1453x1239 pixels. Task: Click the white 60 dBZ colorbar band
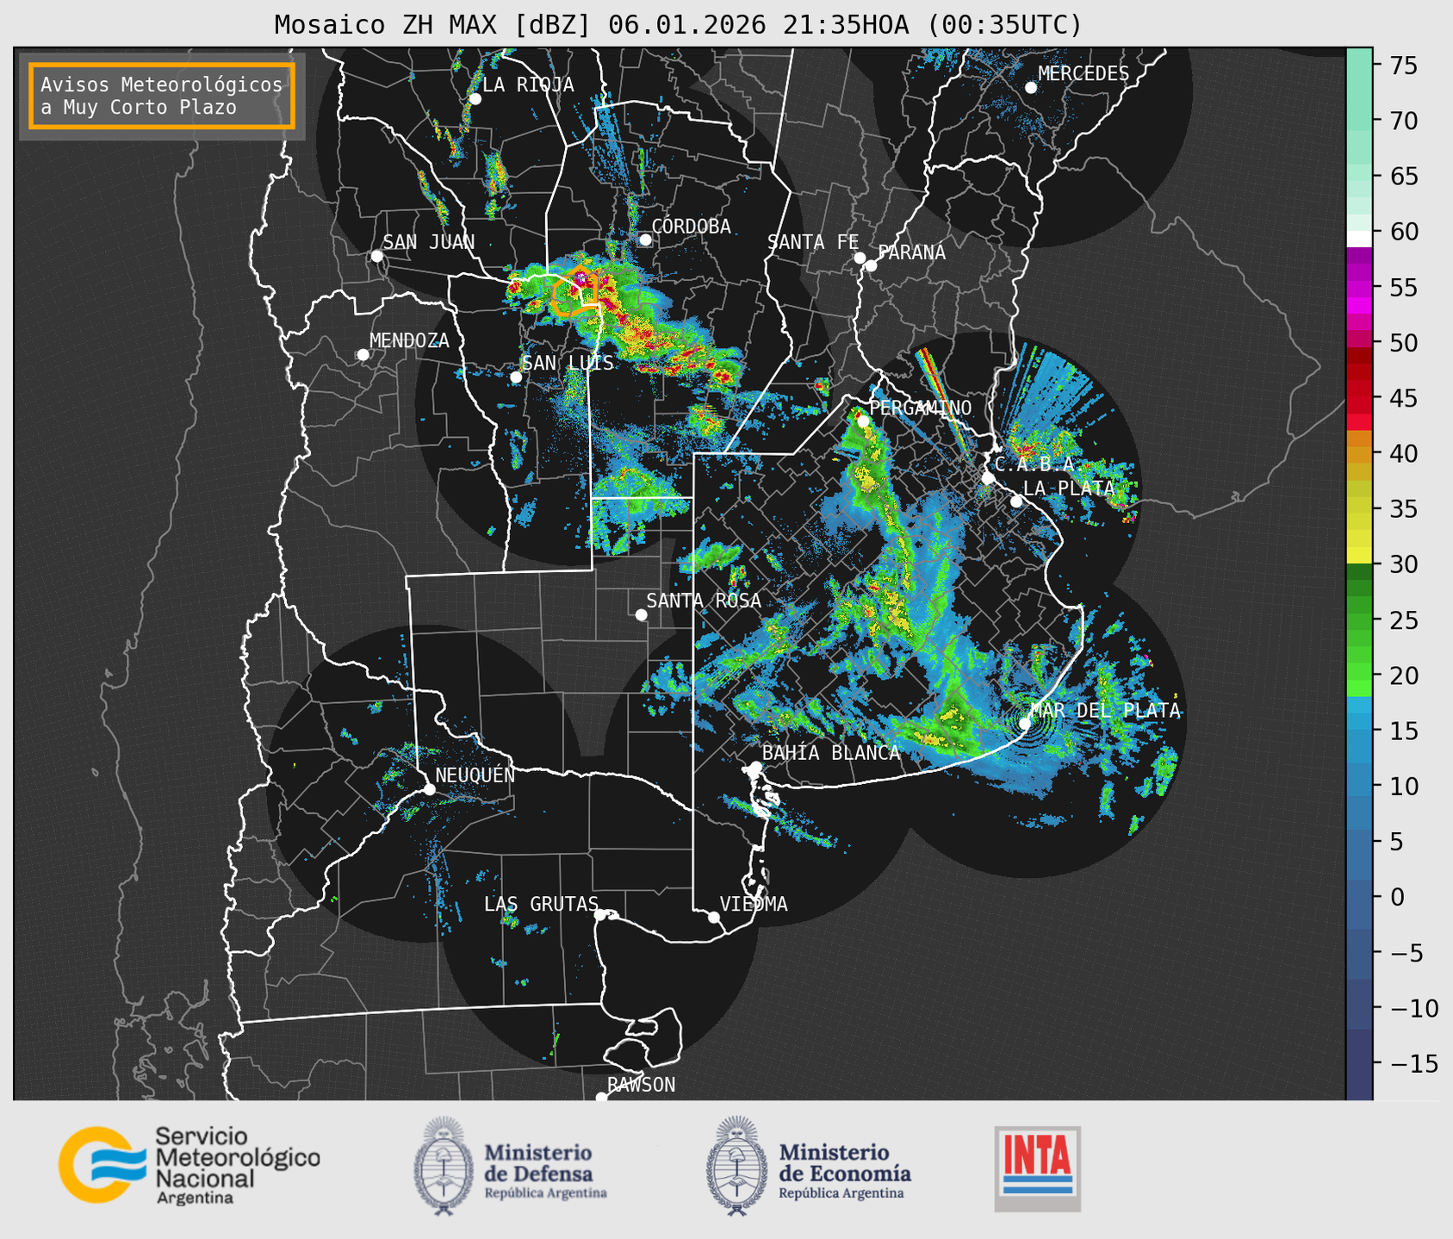tap(1358, 237)
